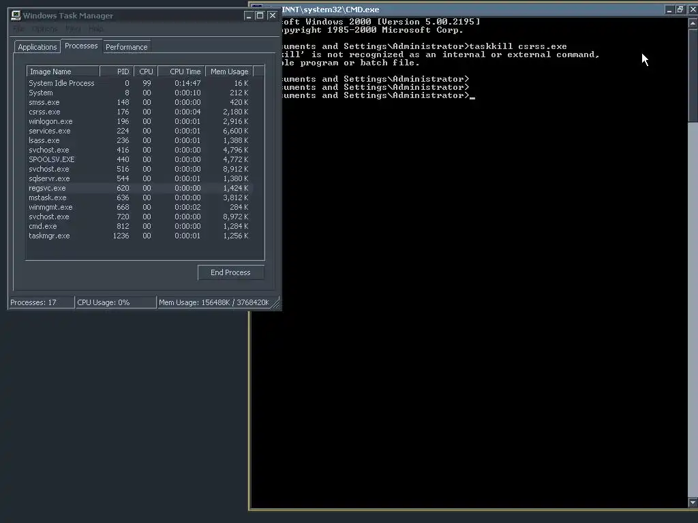The height and width of the screenshot is (523, 698).
Task: Sort processes by Image Name column
Action: click(x=63, y=72)
